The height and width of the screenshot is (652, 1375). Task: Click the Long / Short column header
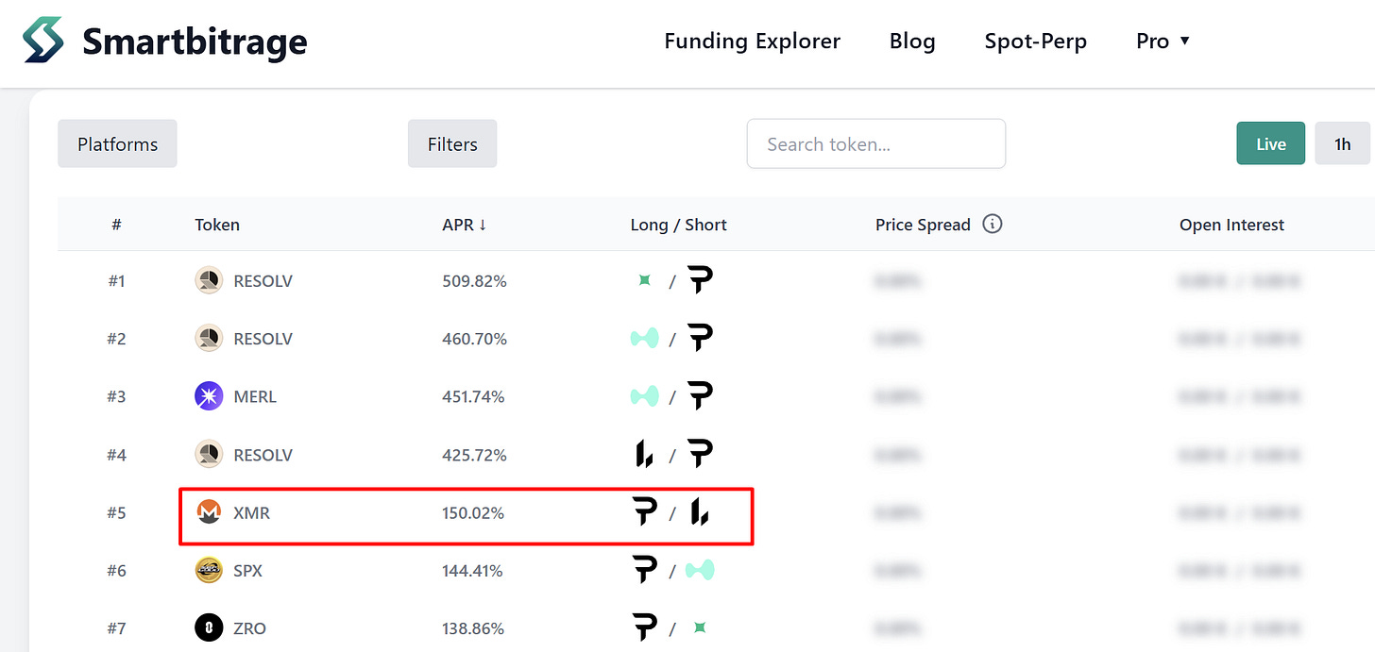tap(678, 225)
